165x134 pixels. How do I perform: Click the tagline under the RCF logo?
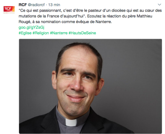tap(9, 13)
